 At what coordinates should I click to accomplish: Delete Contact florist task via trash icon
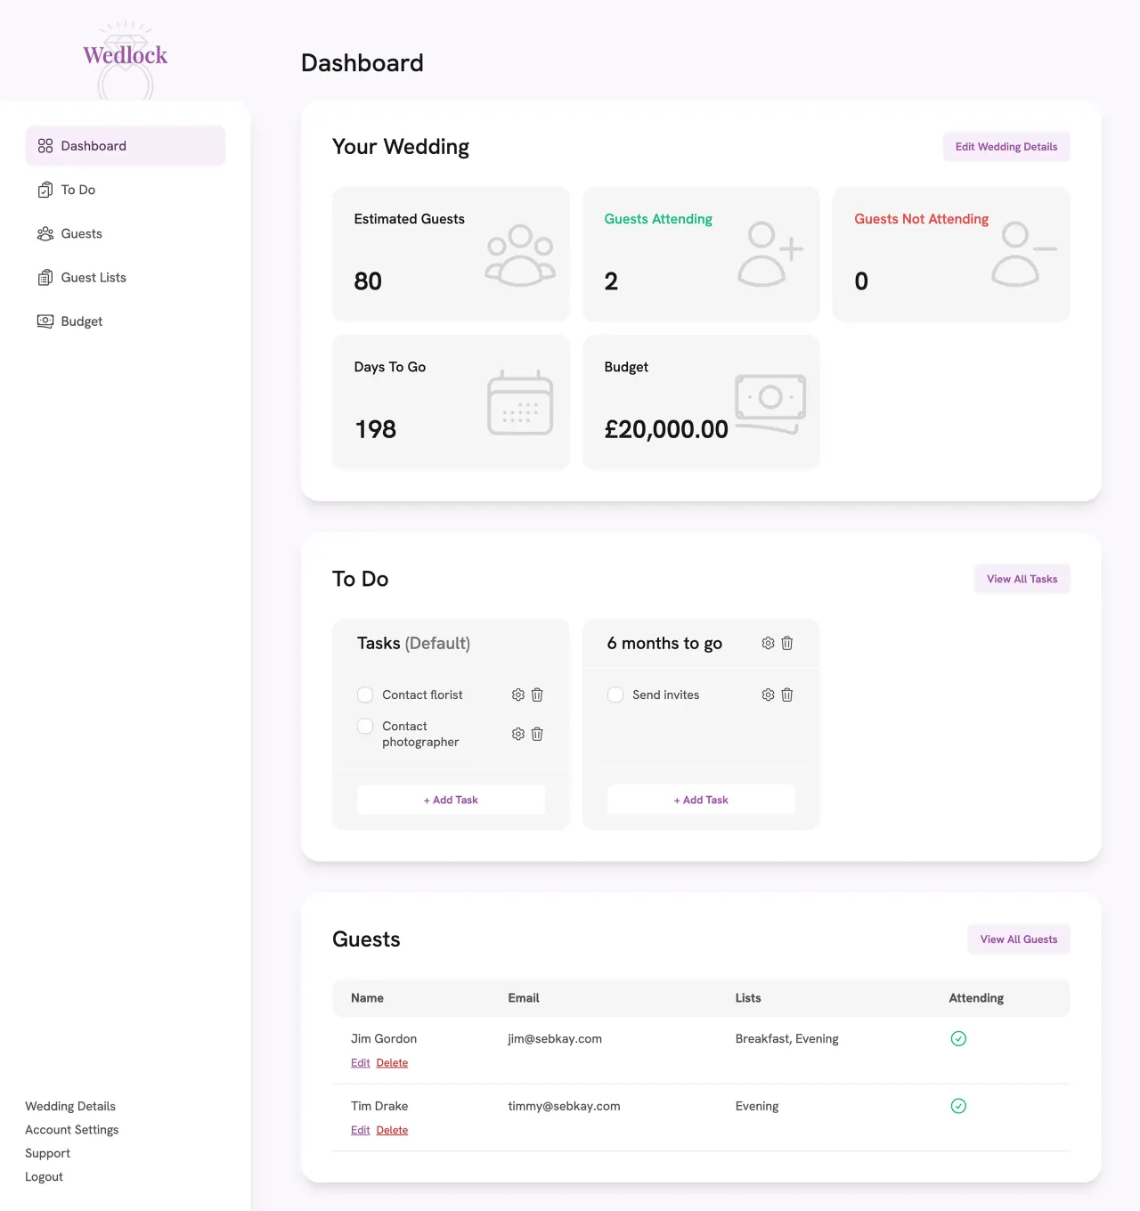click(x=537, y=695)
